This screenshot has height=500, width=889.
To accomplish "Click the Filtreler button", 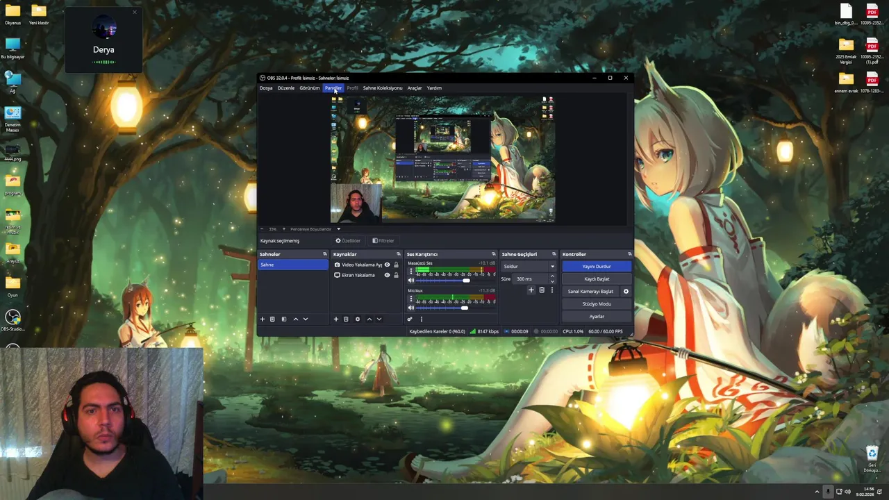I will pyautogui.click(x=383, y=241).
